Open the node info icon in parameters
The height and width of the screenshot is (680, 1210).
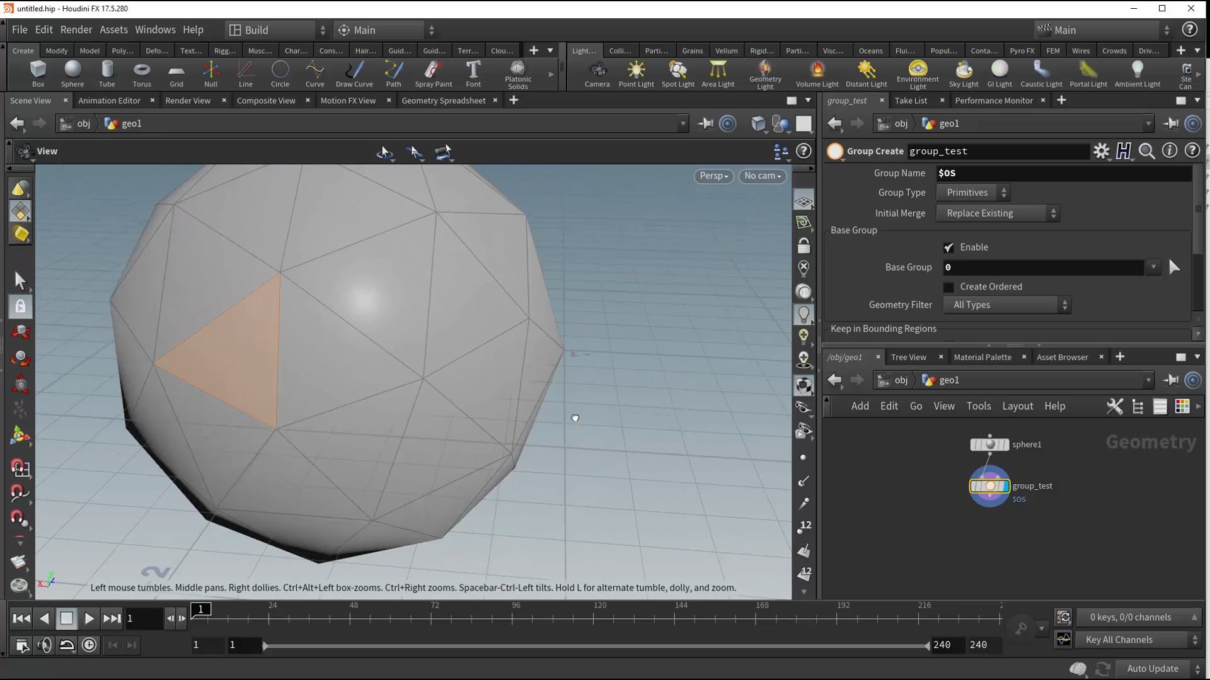(x=1170, y=151)
